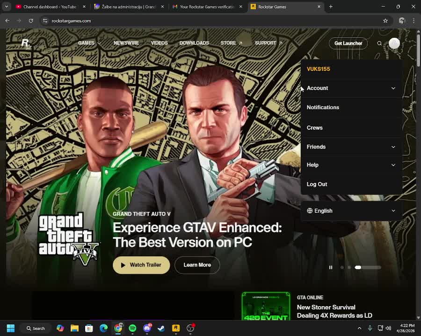Open the SUPPORT external link
The width and height of the screenshot is (421, 336).
269,43
